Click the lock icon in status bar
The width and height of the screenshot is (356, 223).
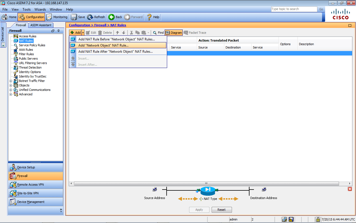click(318, 219)
